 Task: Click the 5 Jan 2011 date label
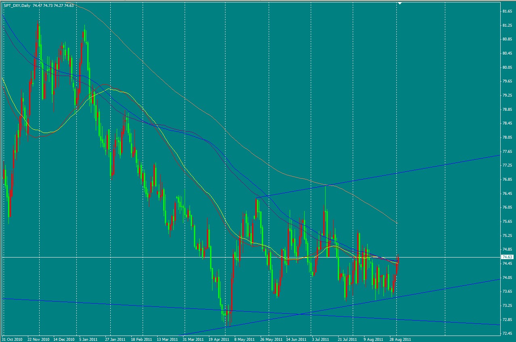coord(89,339)
